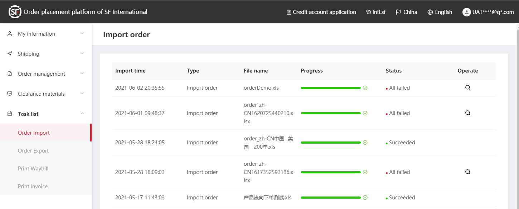Click the flag icon beside China
Viewport: 519px width, 209px height.
click(x=398, y=12)
